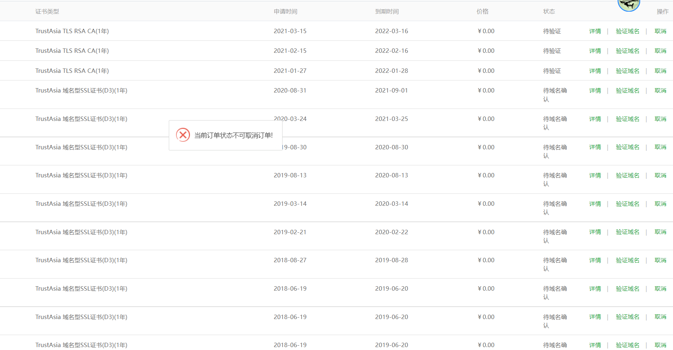Screen dimensions: 673x350
Task: Cancel the order applied on 2019-08-13
Action: click(660, 176)
